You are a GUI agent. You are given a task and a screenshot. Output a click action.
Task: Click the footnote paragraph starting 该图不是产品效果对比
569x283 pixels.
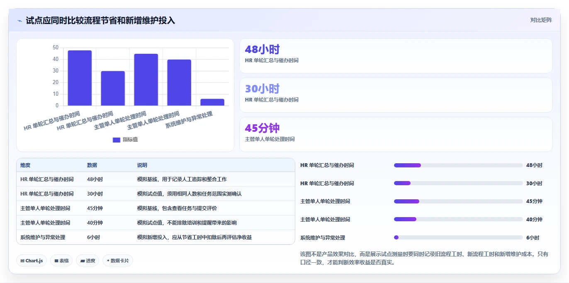[424, 258]
